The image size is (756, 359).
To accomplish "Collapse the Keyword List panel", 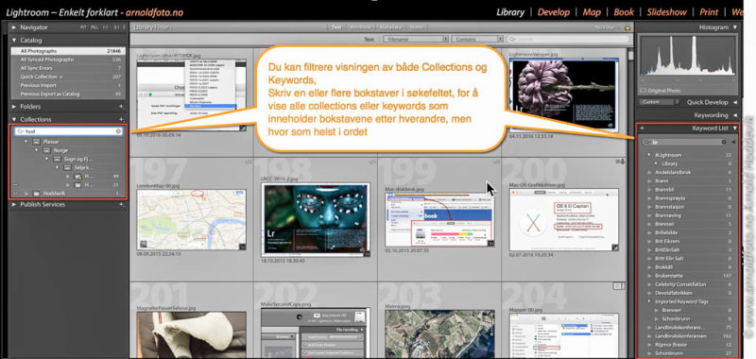I will tap(735, 128).
